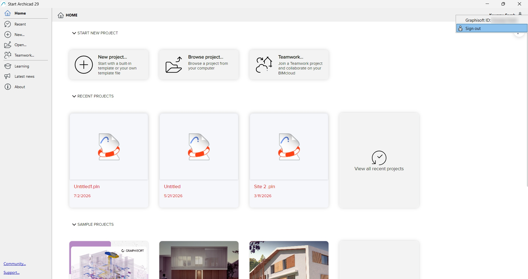
Task: Select Sign out from the account menu
Action: coord(492,28)
